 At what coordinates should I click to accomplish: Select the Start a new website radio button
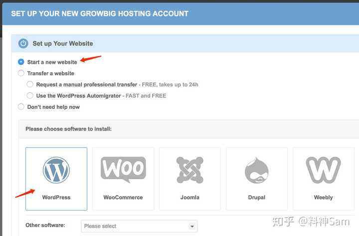(x=21, y=62)
